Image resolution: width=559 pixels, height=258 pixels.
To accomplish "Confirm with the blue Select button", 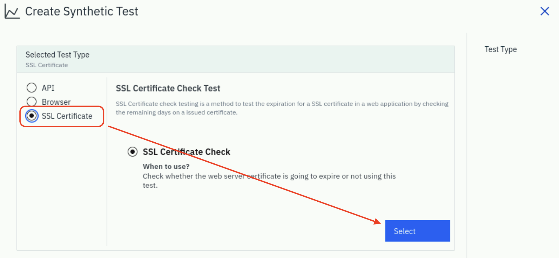I will 417,231.
